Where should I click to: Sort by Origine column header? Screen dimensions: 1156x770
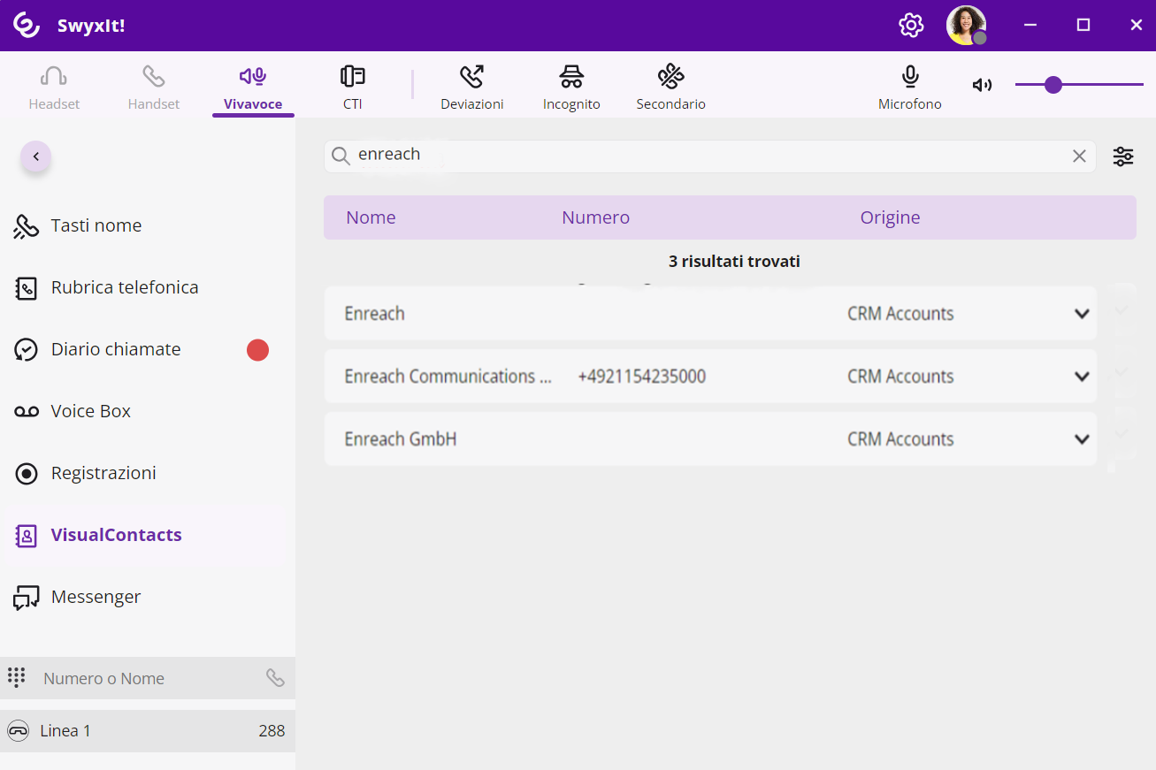(x=891, y=217)
